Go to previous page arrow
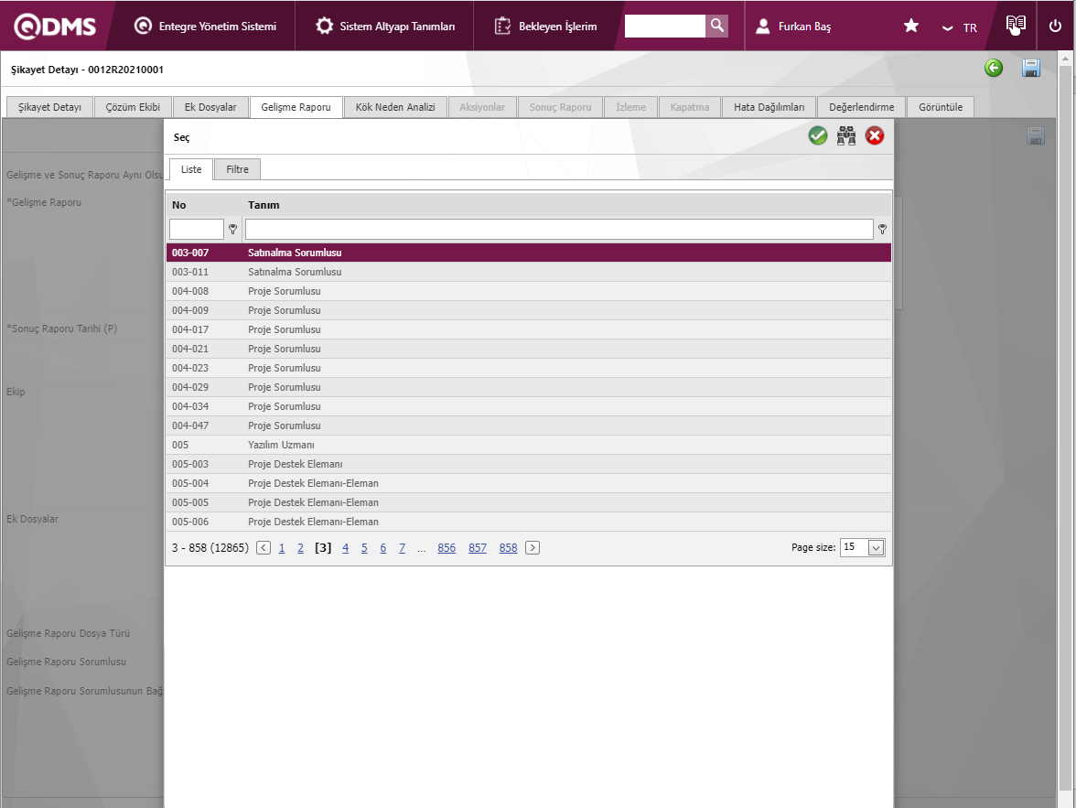 264,548
